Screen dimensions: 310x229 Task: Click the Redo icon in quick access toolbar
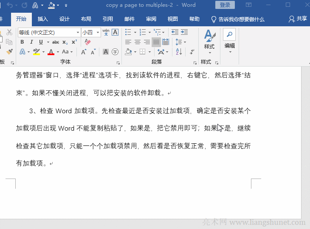(x=24, y=6)
